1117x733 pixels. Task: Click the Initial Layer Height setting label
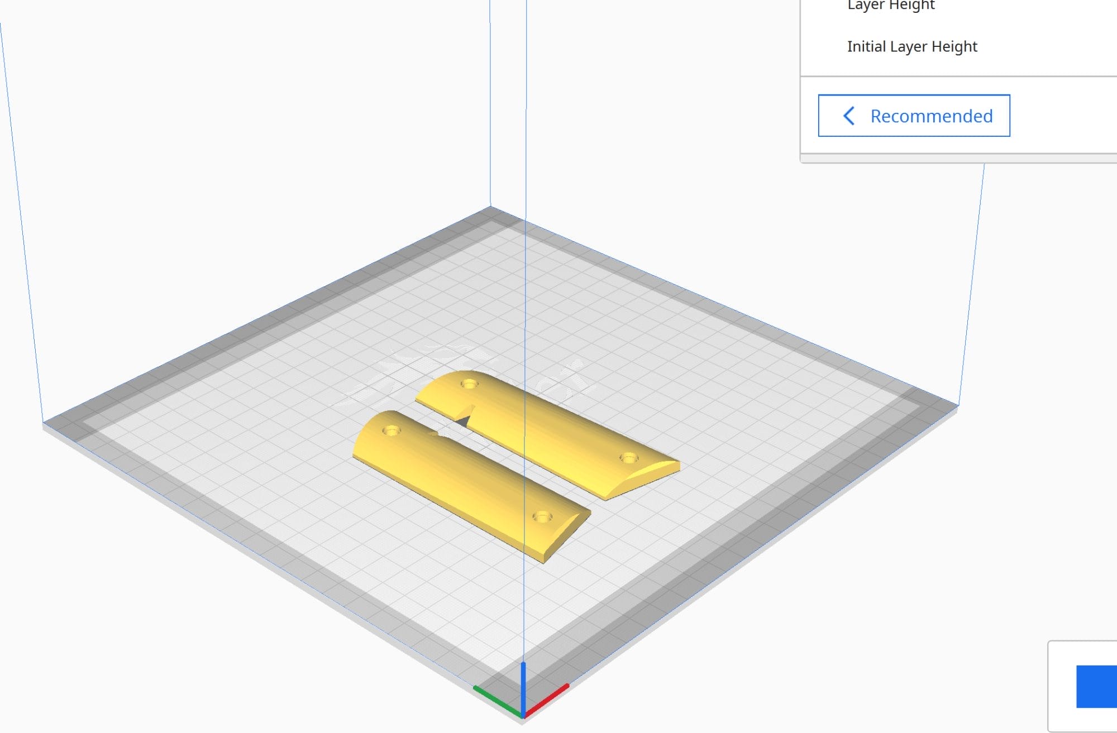912,46
